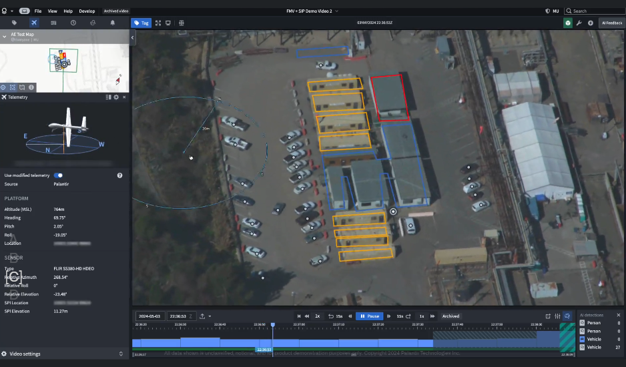
Task: Open the View menu
Action: (x=52, y=11)
